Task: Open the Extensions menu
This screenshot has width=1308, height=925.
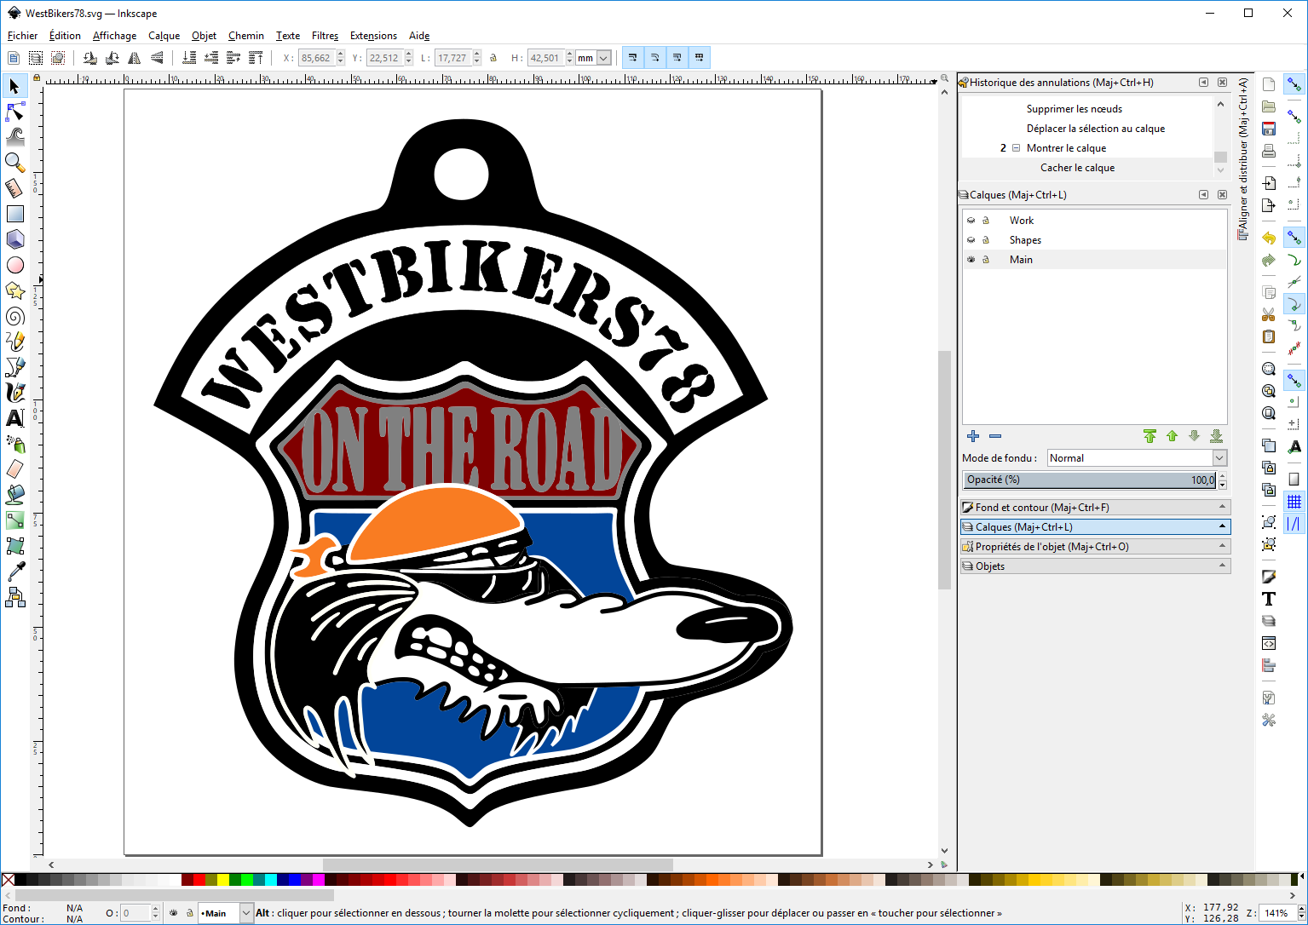Action: pos(373,36)
